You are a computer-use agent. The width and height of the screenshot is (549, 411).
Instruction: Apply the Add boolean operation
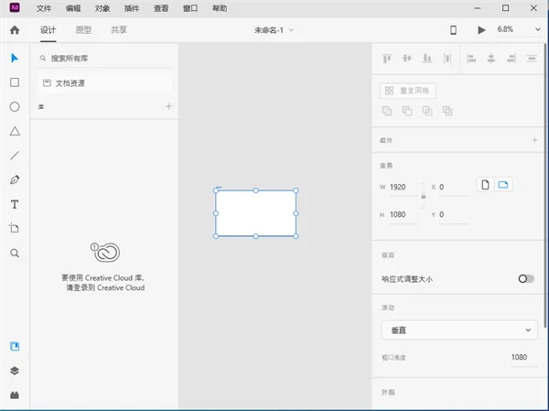click(x=387, y=111)
